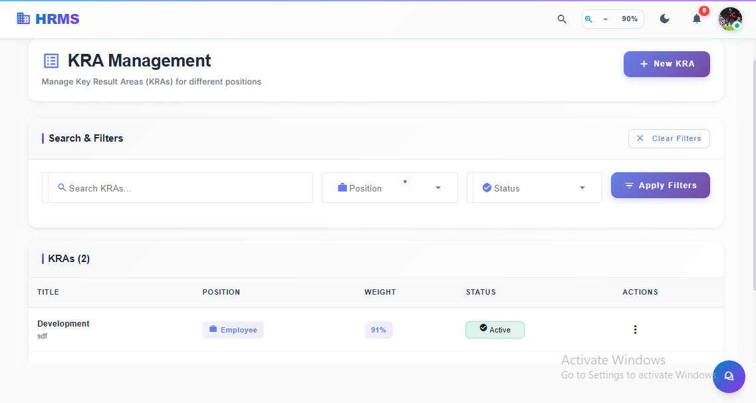Open the Status filter dropdown

534,188
